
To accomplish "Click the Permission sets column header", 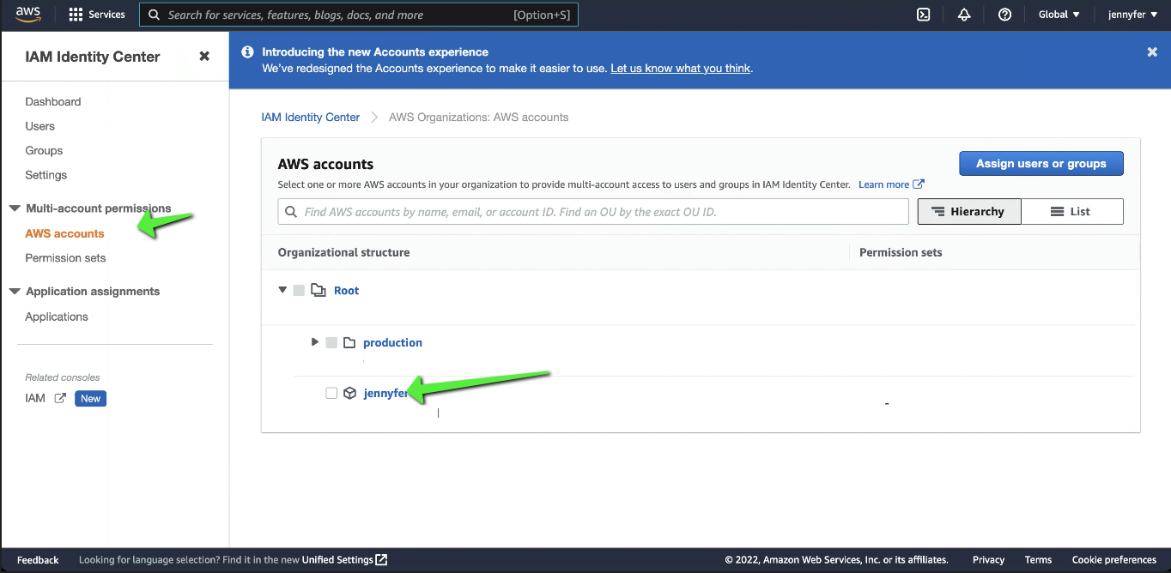I will click(901, 252).
